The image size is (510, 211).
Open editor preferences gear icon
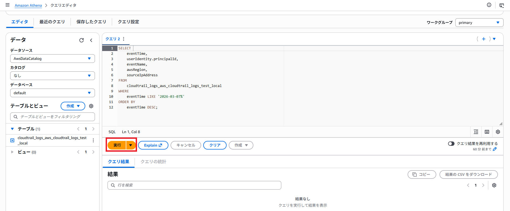(x=498, y=132)
